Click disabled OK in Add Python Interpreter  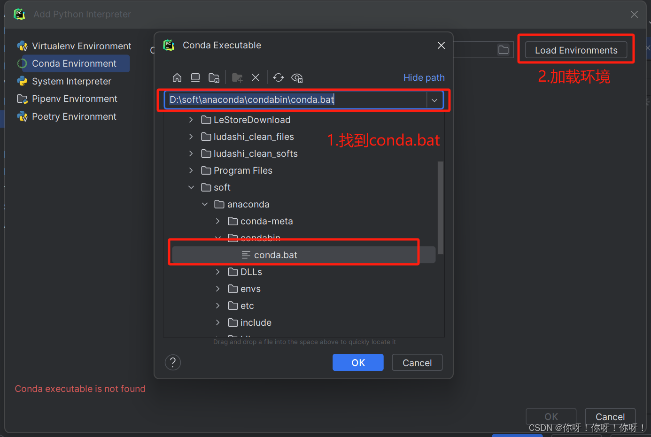551,416
